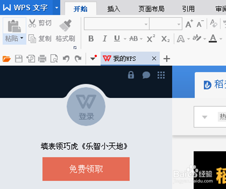Open the black banner thumbnail
The height and width of the screenshot is (189, 226).
210,170
